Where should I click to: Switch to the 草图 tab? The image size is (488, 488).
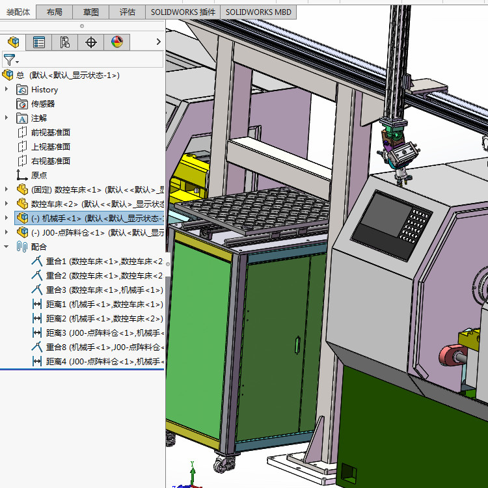tap(91, 12)
